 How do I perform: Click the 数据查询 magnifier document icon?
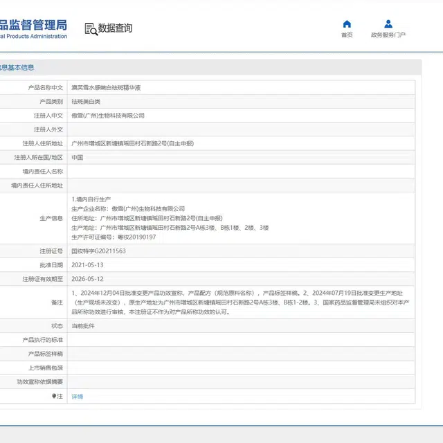[x=91, y=28]
